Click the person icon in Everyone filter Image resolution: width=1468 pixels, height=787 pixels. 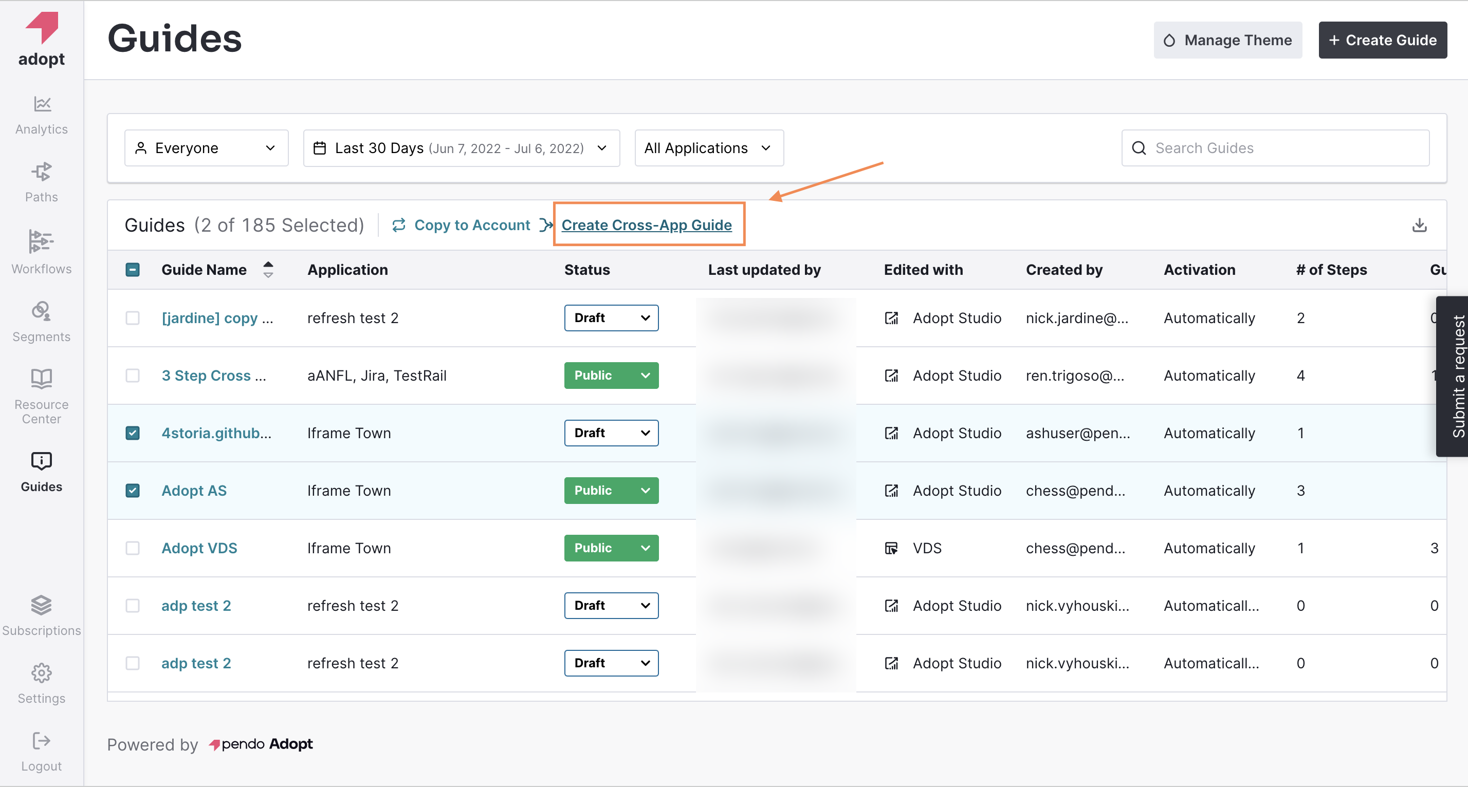141,148
